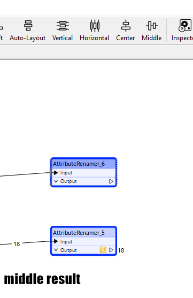193x298 pixels.
Task: Collapse the Output port of AttributeRenamer_5
Action: pyautogui.click(x=56, y=250)
